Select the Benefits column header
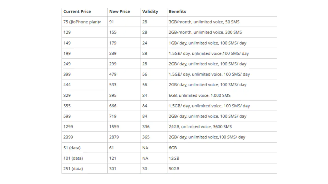Viewport: 328px width, 184px height. 177,11
